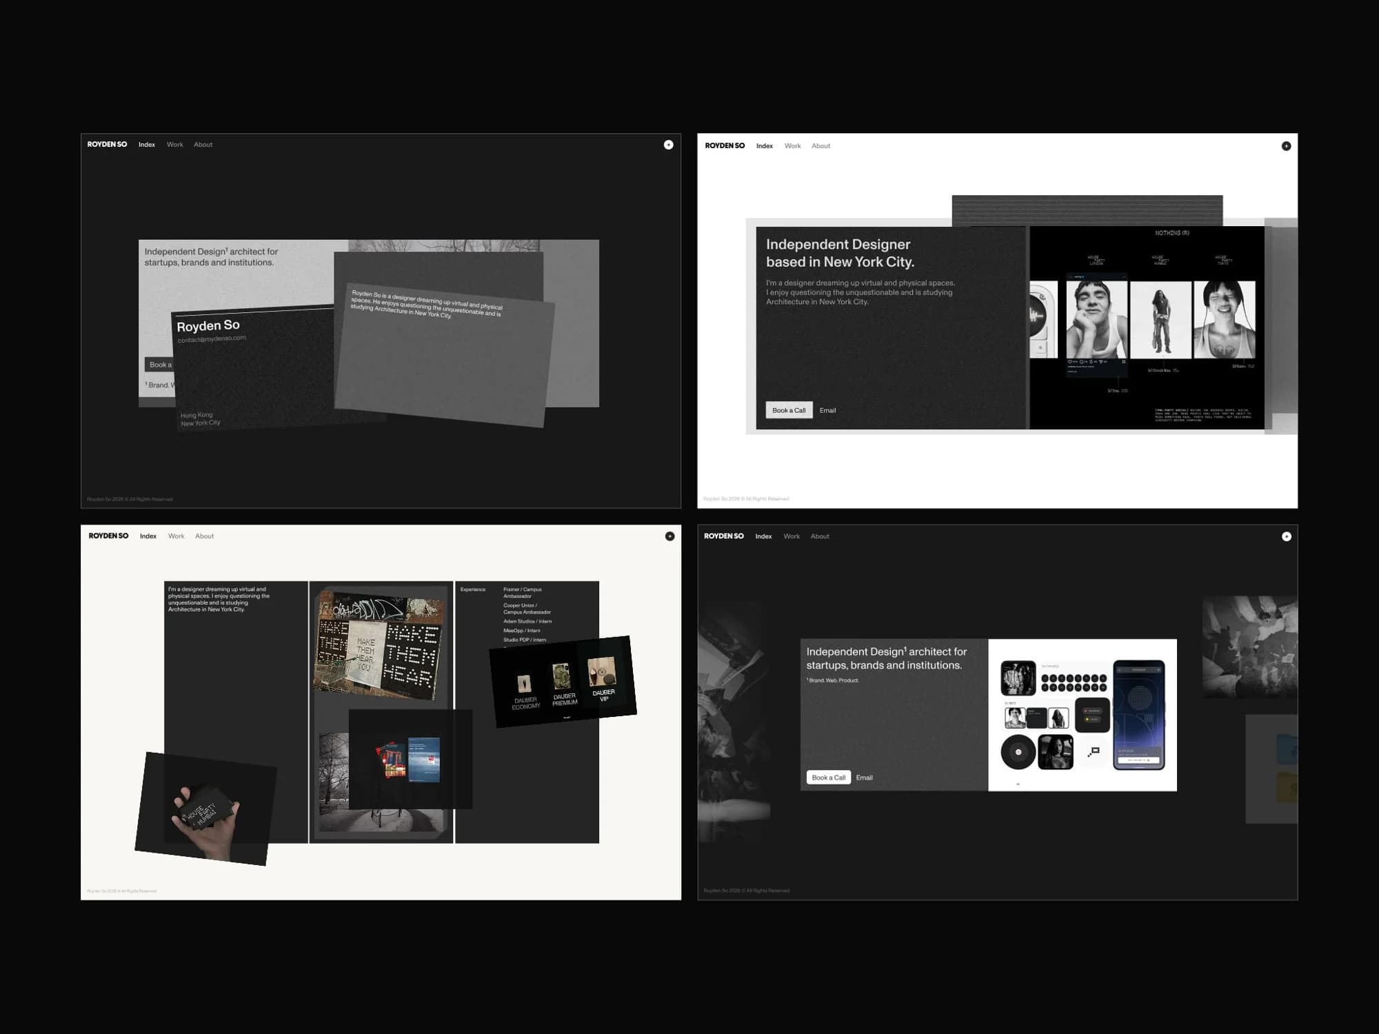Open About in the top-right mockup nav
This screenshot has width=1379, height=1034.
(x=821, y=146)
